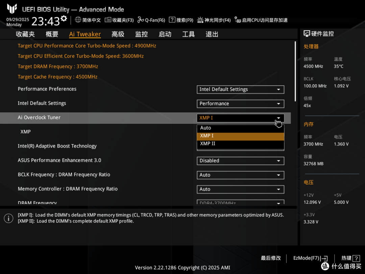Click 搜索(F9) search button
This screenshot has height=274, width=365.
pyautogui.click(x=181, y=20)
